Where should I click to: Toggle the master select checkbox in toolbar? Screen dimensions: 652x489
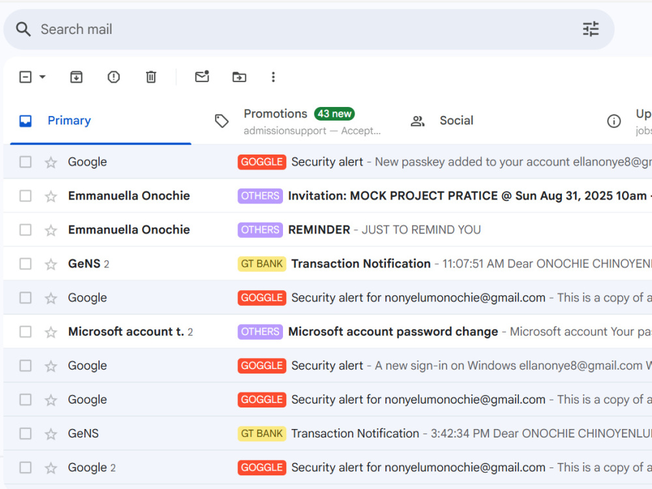(25, 77)
